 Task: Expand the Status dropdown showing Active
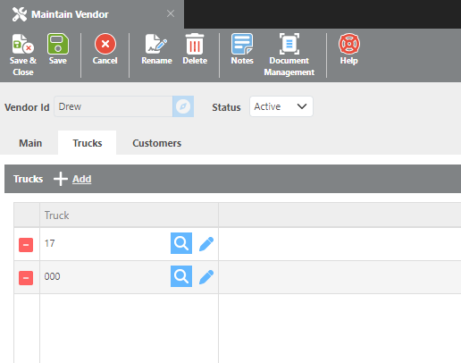pos(281,106)
